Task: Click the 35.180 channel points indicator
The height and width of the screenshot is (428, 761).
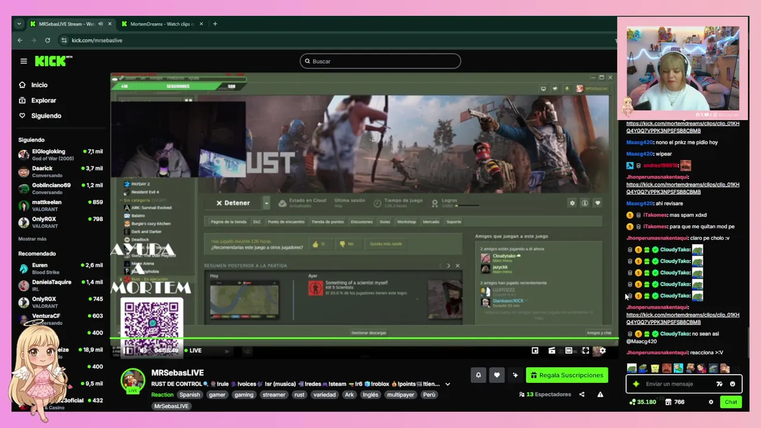Action: tap(643, 402)
